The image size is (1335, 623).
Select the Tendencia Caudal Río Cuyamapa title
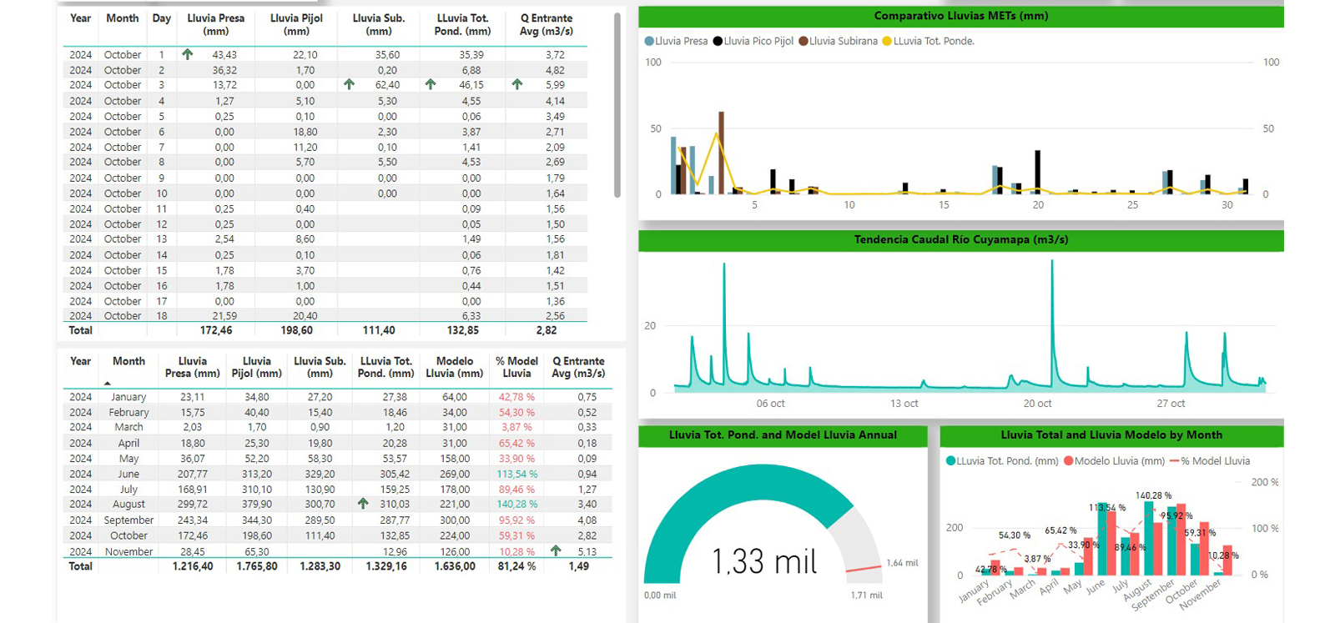pyautogui.click(x=960, y=239)
